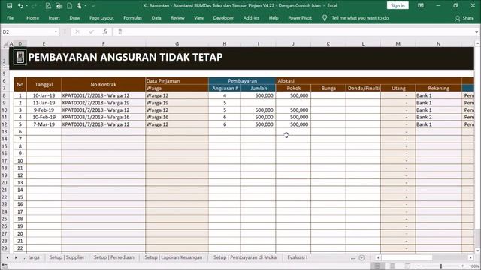Click the Touch/Mouse mode icon
Screen dimensions: 481x270
click(x=79, y=5)
